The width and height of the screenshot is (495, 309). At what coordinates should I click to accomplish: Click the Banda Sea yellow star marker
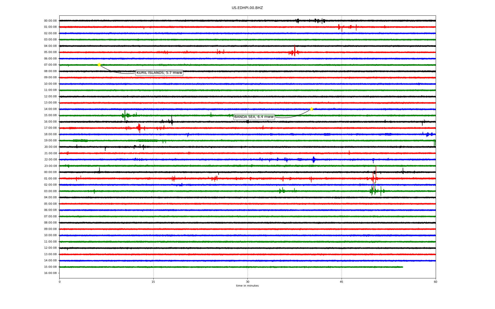[x=311, y=109]
